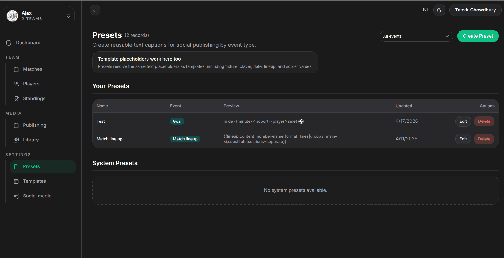This screenshot has height=258, width=504.
Task: Click the Name column header
Action: (102, 106)
